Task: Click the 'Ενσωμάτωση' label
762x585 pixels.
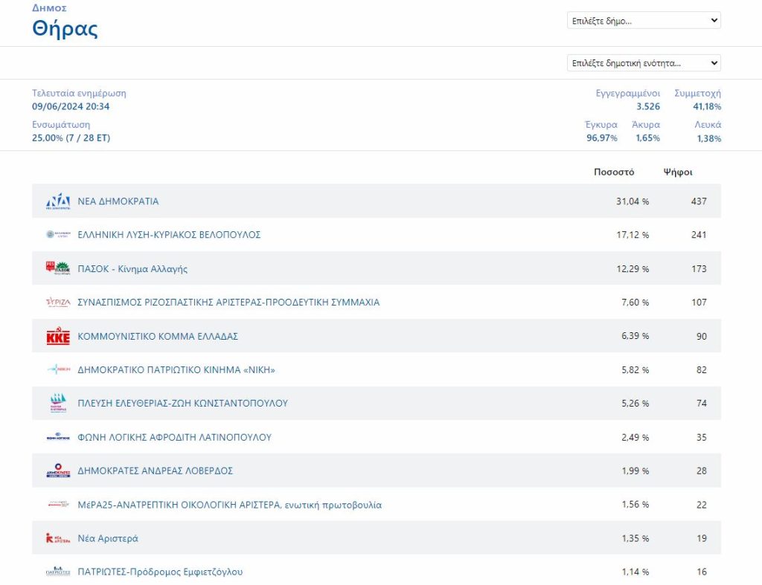Action: click(x=61, y=125)
